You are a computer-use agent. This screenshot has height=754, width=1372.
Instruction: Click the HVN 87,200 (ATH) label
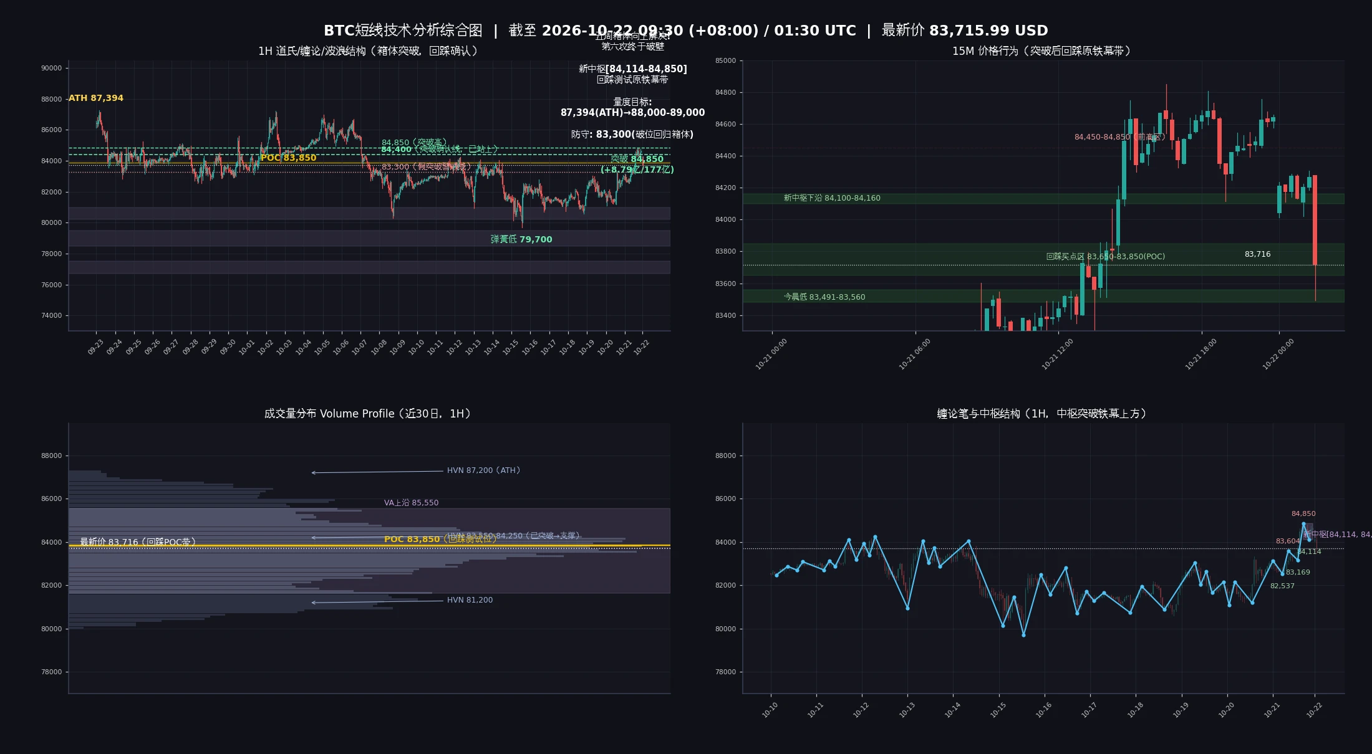tap(484, 470)
